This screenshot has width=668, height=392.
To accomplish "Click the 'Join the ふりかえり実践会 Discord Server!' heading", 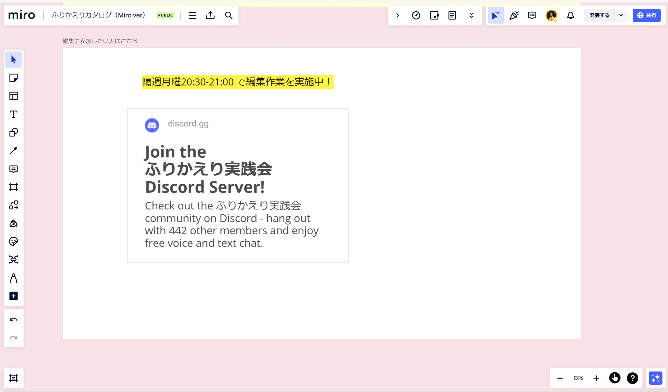I will 209,169.
